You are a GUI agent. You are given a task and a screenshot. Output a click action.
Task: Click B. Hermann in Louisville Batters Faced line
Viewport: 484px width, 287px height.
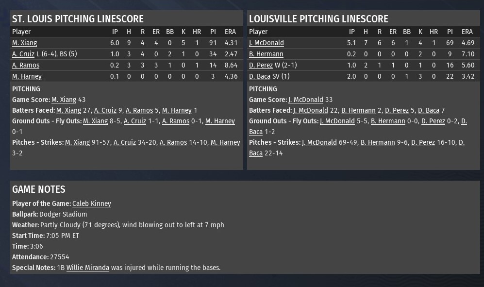tap(358, 110)
